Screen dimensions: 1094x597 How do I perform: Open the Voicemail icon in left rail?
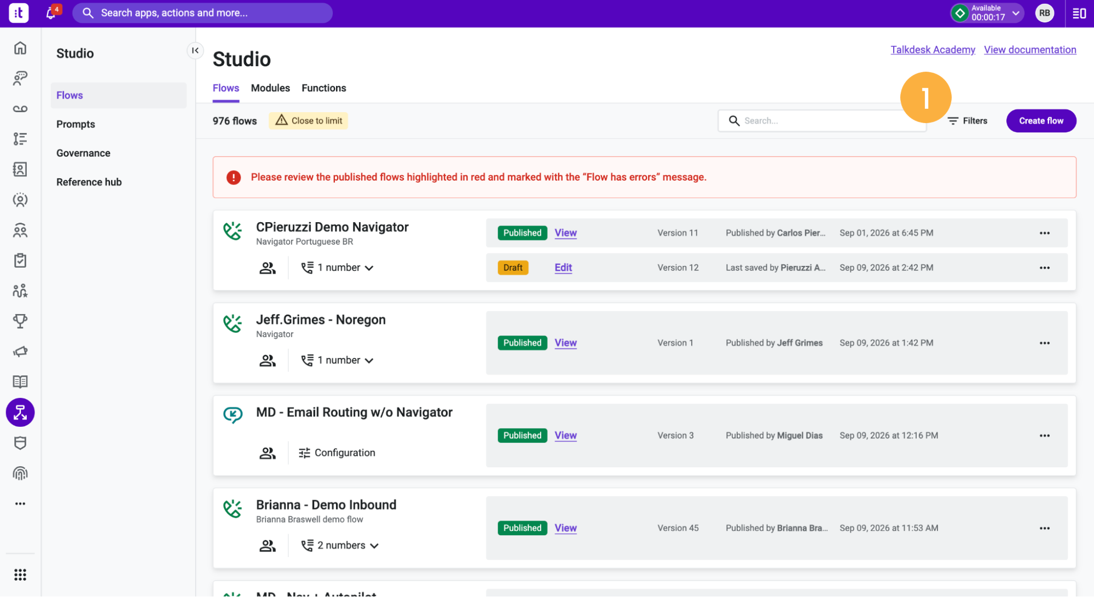tap(20, 109)
